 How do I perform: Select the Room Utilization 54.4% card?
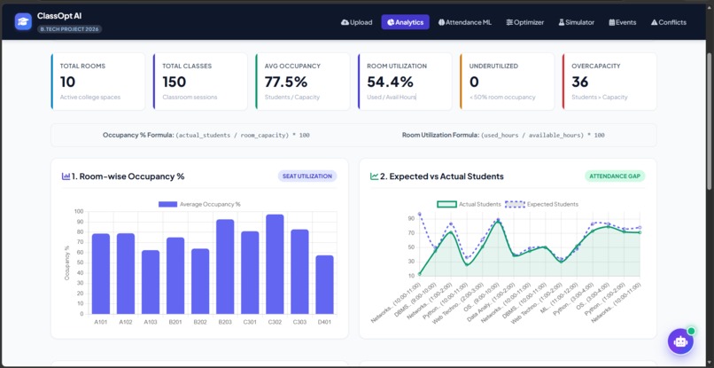pyautogui.click(x=405, y=82)
